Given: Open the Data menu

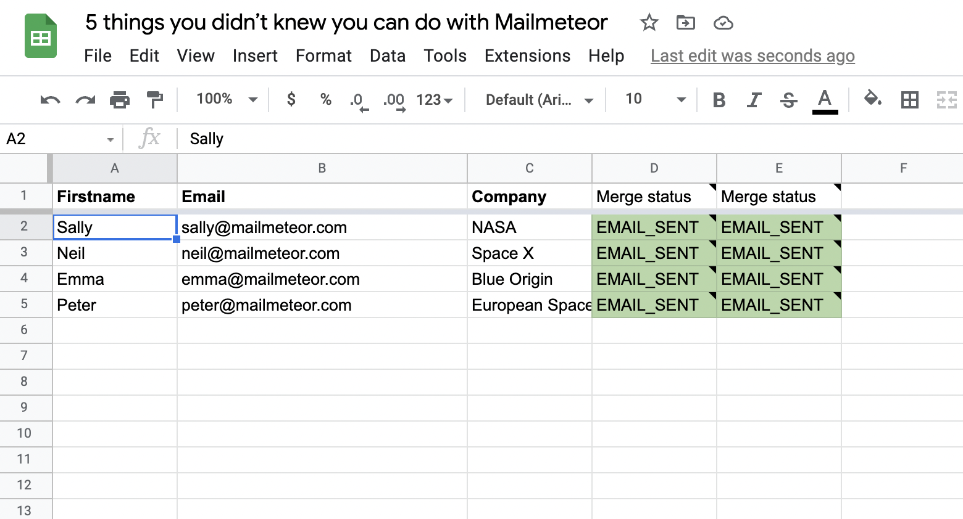Looking at the screenshot, I should pos(388,56).
